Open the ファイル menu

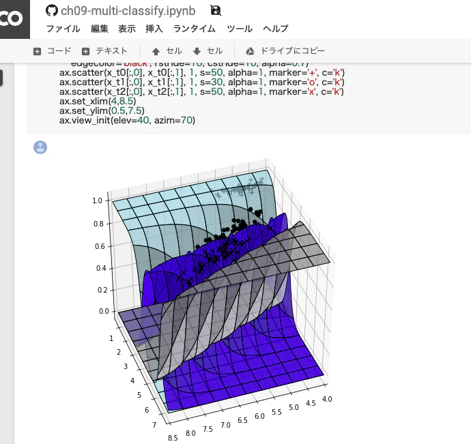coord(63,29)
